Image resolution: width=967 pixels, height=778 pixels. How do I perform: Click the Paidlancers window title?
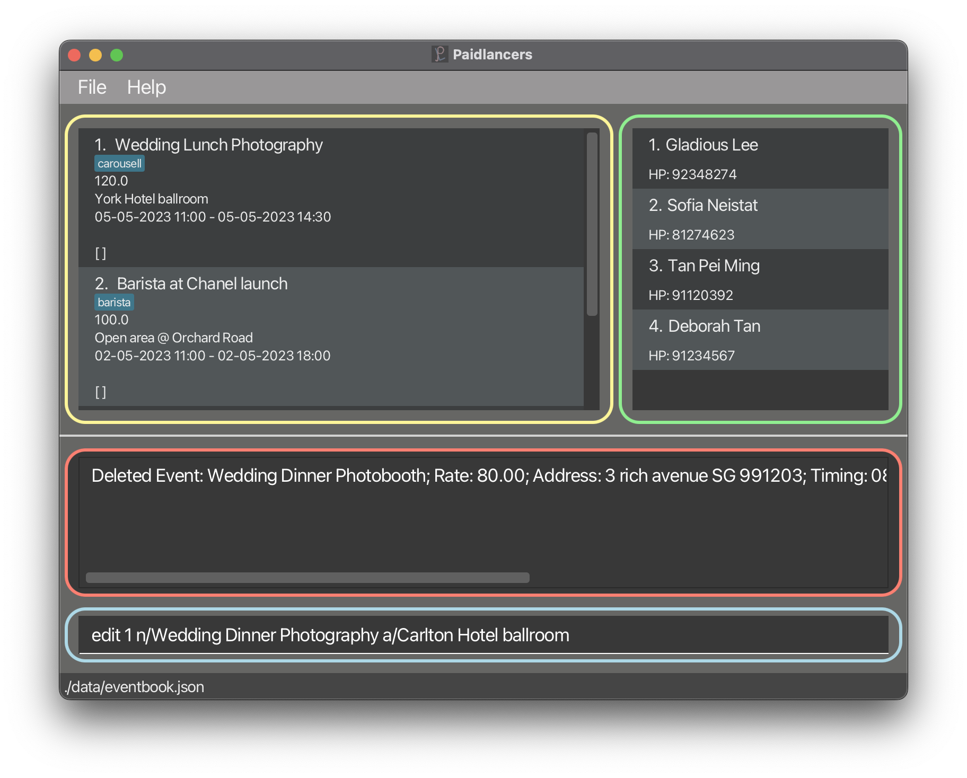(493, 55)
